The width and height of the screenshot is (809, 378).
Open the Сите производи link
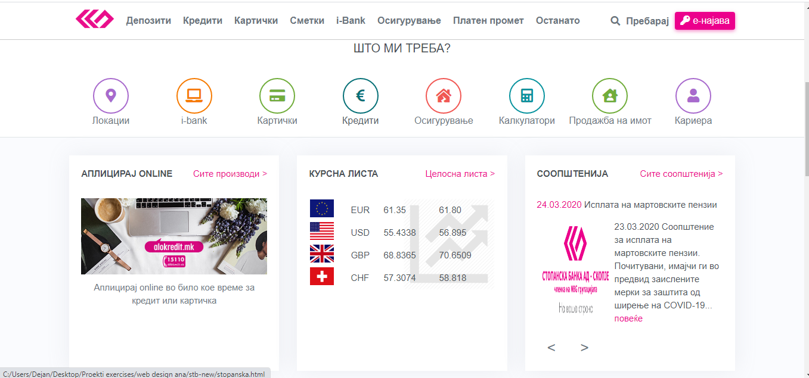tap(230, 174)
